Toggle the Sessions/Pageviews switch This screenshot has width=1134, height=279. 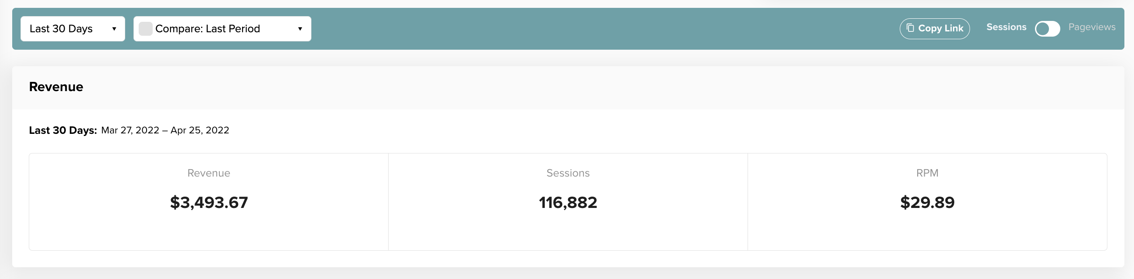click(x=1047, y=29)
